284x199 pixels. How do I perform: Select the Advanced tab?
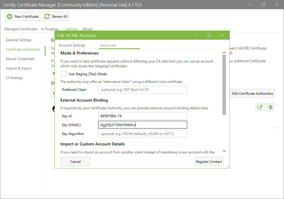click(108, 45)
